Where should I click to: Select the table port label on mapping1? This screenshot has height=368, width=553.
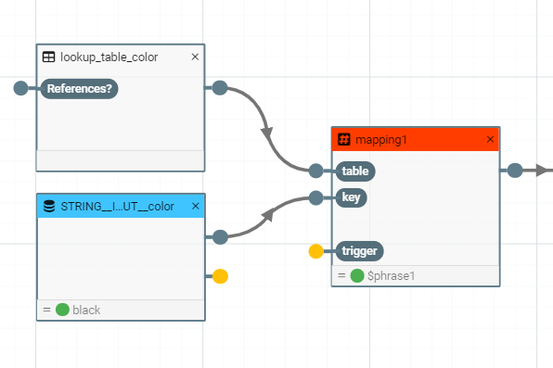point(355,171)
